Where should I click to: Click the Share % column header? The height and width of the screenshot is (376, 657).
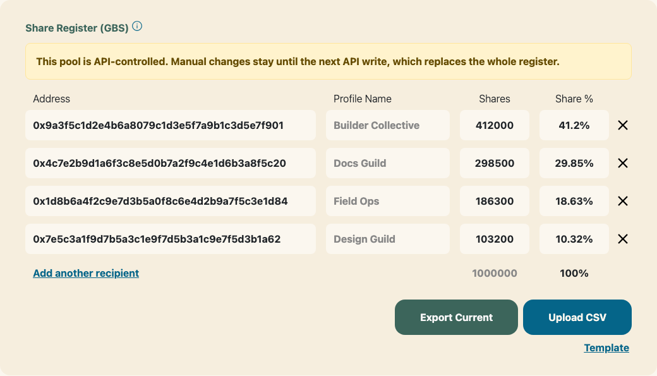click(574, 99)
